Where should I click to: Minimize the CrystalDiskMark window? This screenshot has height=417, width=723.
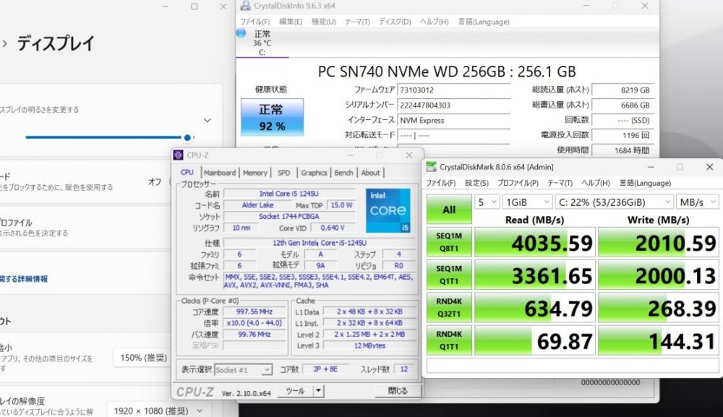(x=651, y=167)
